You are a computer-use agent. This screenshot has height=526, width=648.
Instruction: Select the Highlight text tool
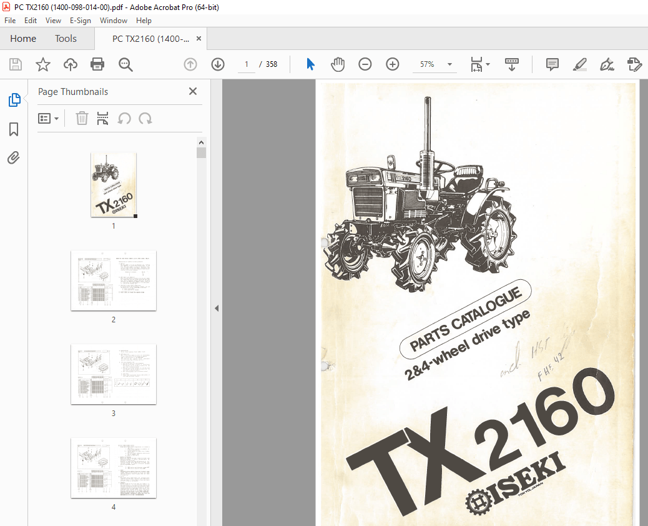580,64
